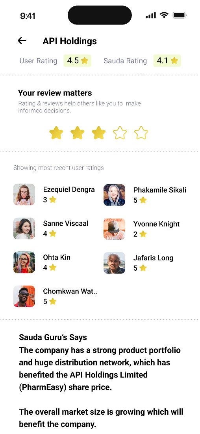Open Chomkwan Wat.. profile photo

(24, 296)
